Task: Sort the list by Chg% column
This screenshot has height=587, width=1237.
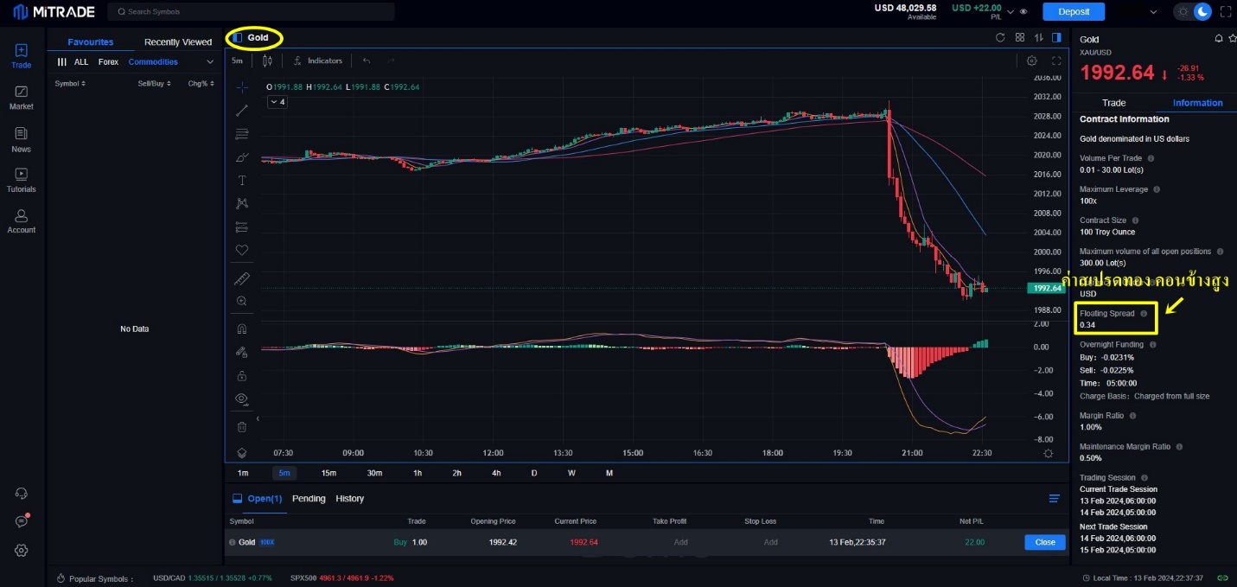Action: [201, 84]
